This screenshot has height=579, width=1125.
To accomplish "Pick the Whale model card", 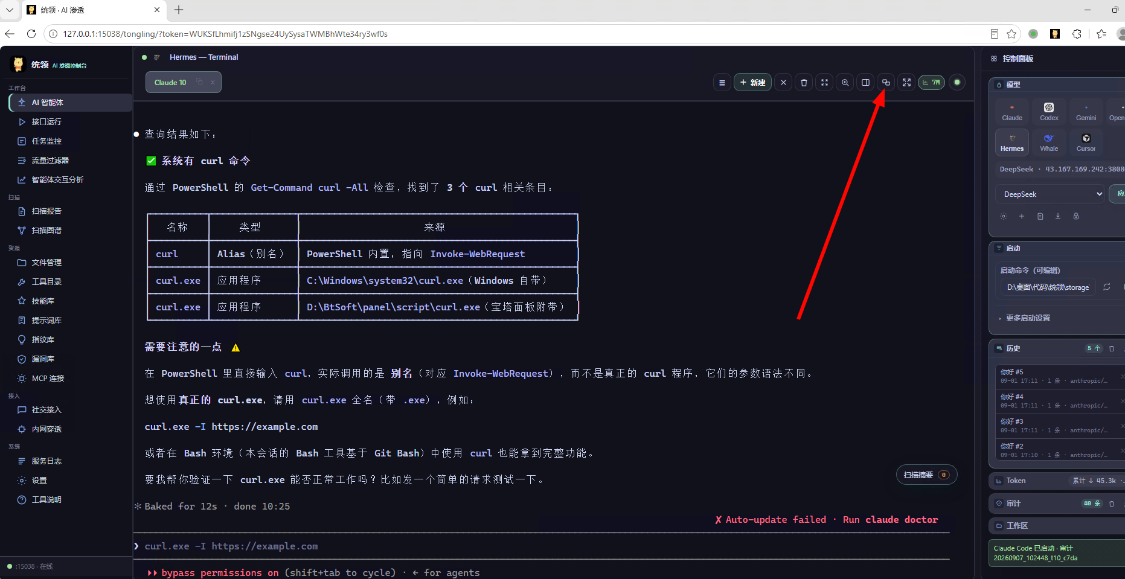I will pyautogui.click(x=1049, y=142).
